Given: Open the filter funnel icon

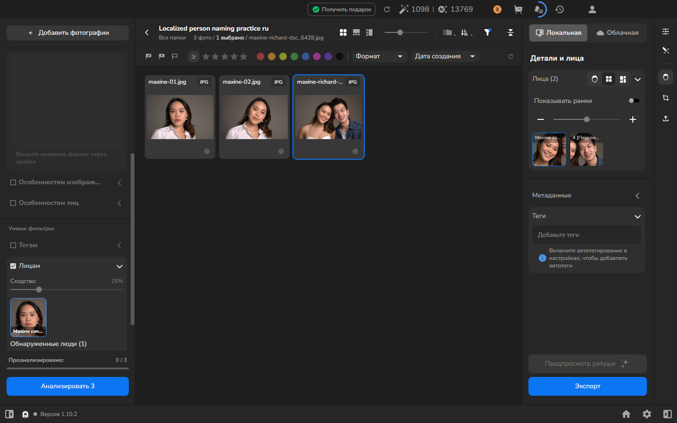Looking at the screenshot, I should click(488, 32).
